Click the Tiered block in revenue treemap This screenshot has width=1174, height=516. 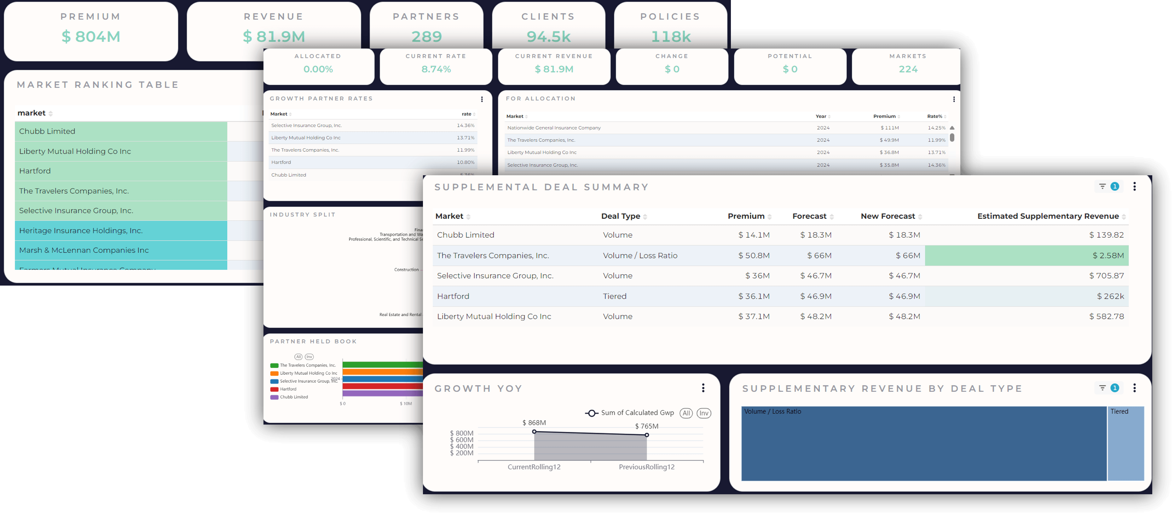point(1125,443)
